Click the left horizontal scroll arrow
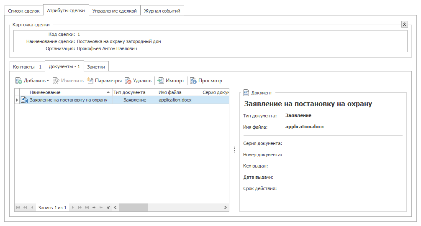The height and width of the screenshot is (226, 421). click(115, 208)
